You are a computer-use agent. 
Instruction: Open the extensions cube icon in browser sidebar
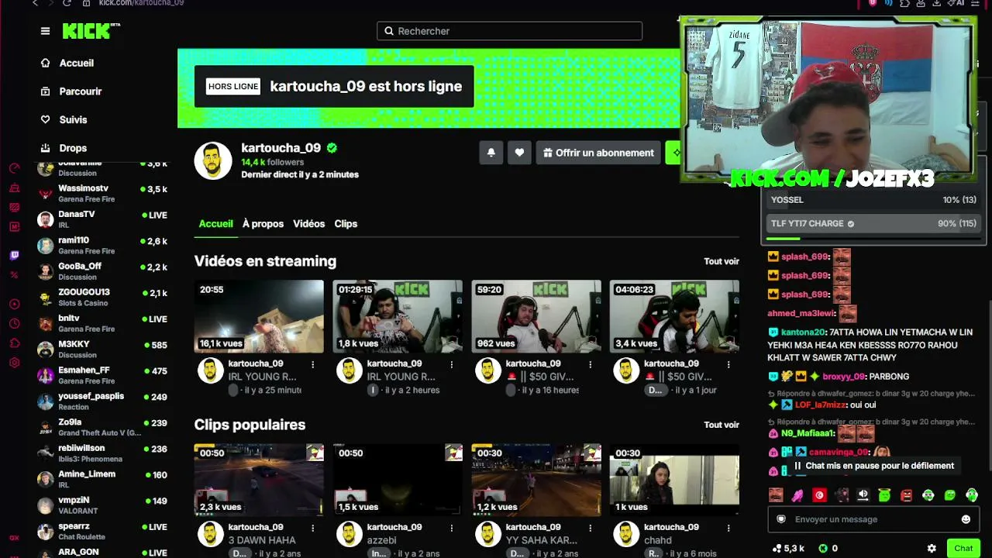pos(14,343)
